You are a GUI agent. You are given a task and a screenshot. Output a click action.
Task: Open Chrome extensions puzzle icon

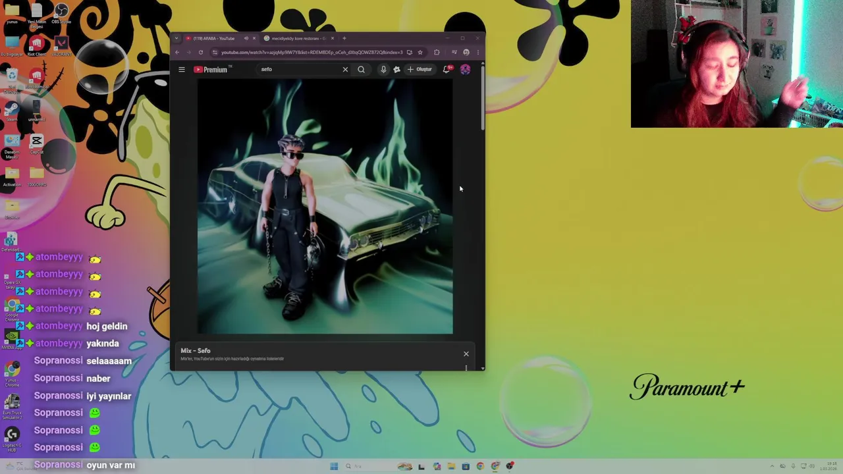click(437, 52)
